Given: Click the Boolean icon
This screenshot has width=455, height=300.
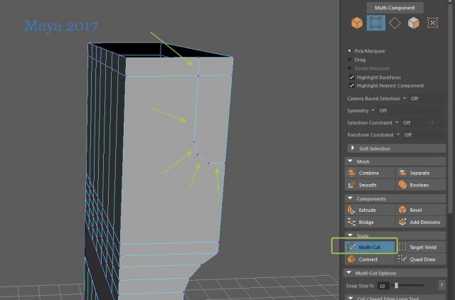Looking at the screenshot, I should pos(402,185).
